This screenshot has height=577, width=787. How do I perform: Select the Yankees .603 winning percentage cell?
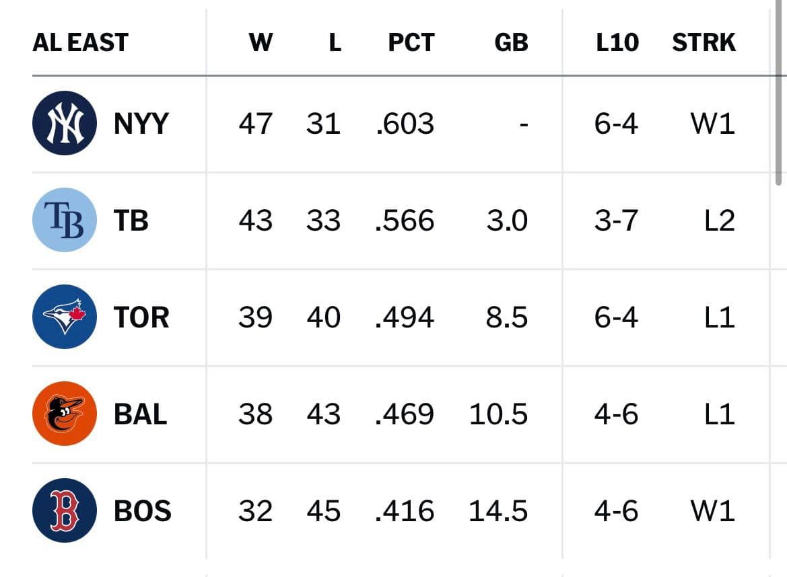click(405, 123)
